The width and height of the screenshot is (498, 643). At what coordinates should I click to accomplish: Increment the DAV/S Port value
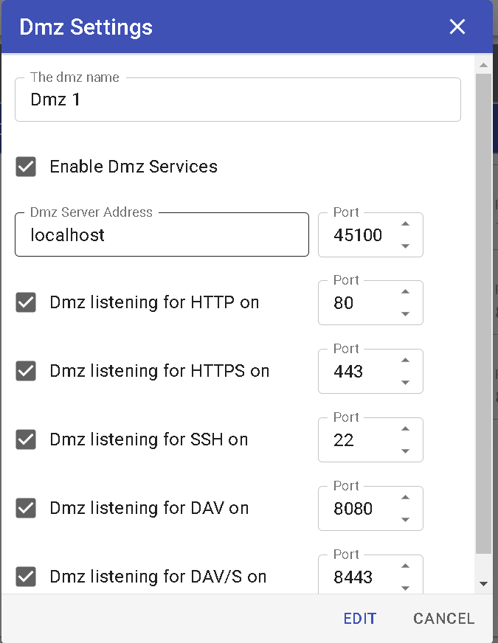(x=405, y=564)
